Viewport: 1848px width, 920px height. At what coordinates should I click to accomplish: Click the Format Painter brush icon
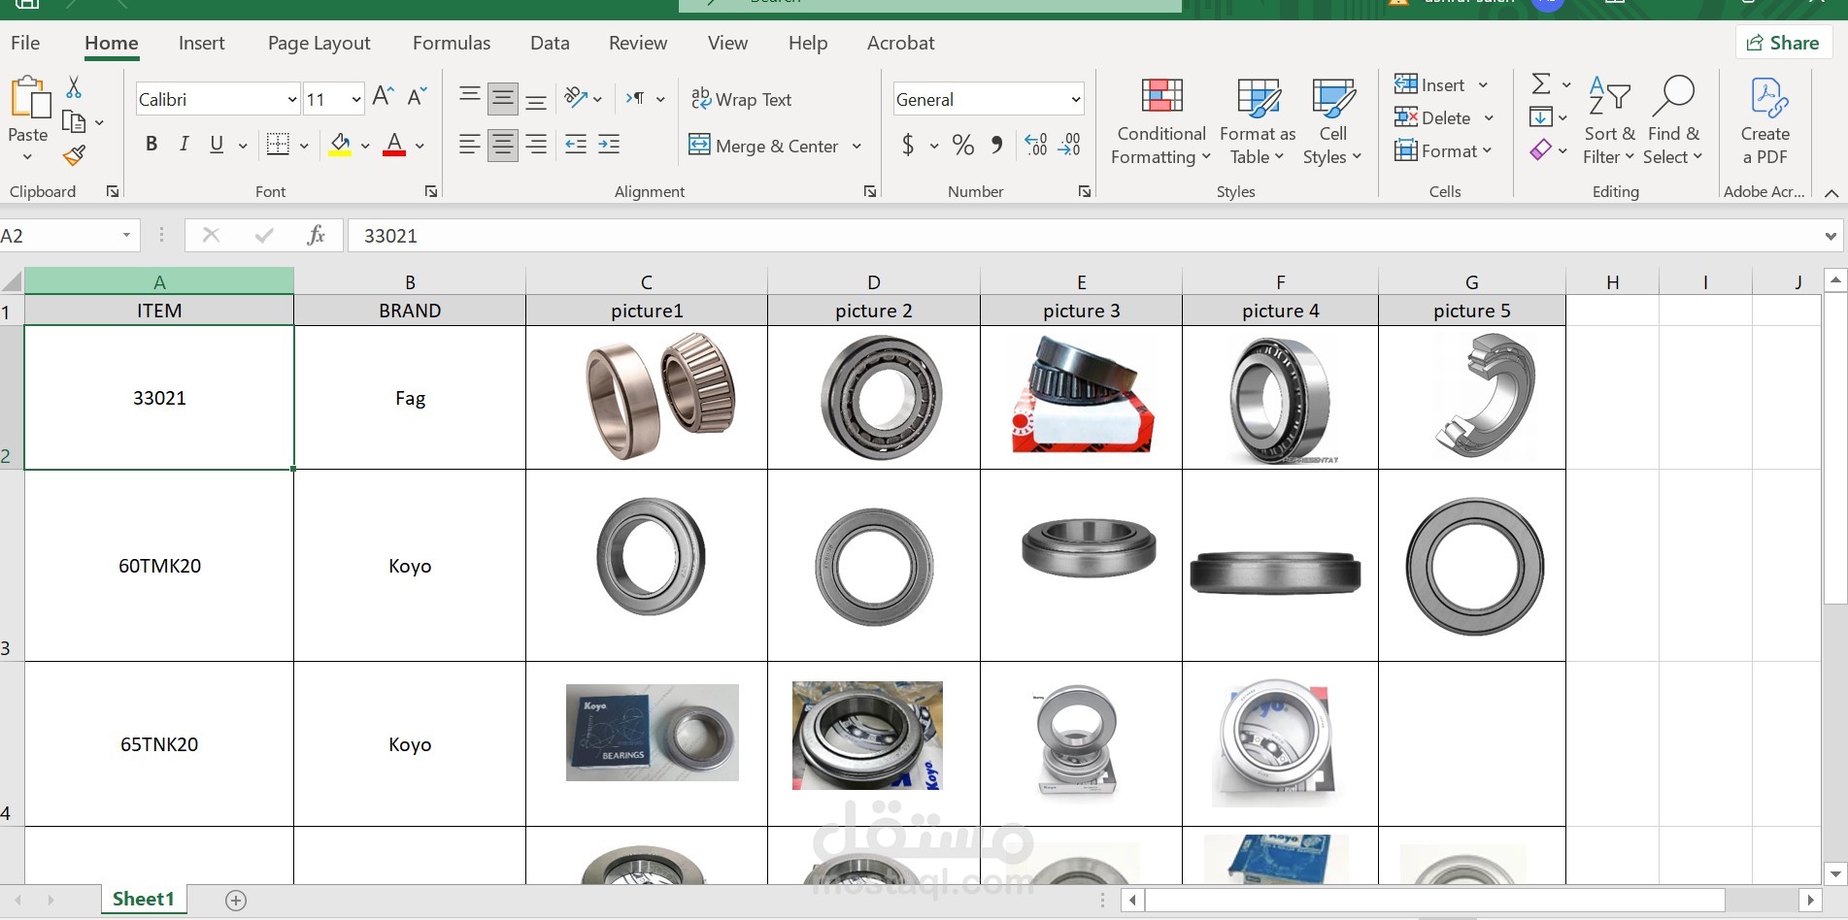click(74, 155)
